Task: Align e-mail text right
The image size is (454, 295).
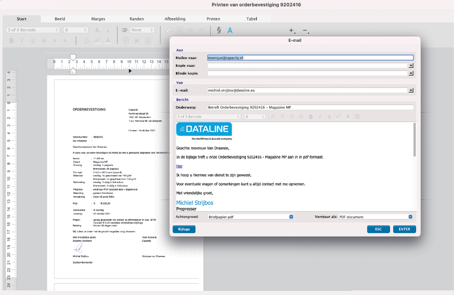Action: tap(292, 117)
